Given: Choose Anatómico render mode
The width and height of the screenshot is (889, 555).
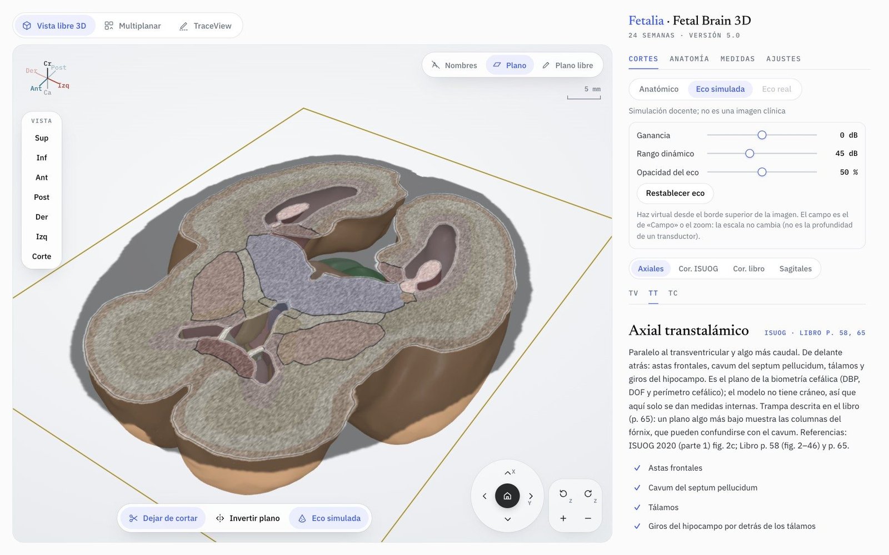Looking at the screenshot, I should [x=658, y=89].
